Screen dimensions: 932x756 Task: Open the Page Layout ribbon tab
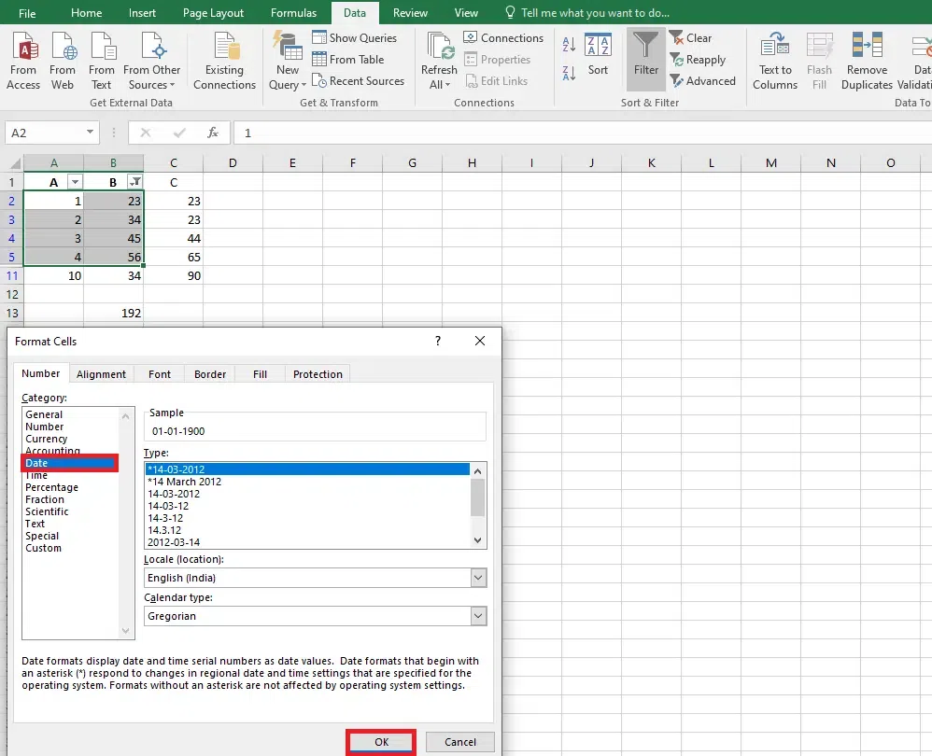pyautogui.click(x=214, y=13)
